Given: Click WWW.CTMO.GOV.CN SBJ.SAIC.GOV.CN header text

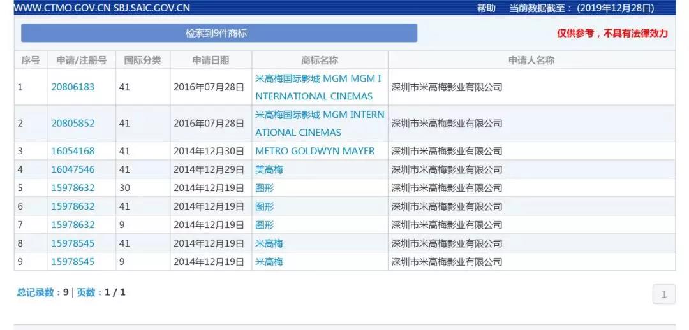Looking at the screenshot, I should 102,8.
